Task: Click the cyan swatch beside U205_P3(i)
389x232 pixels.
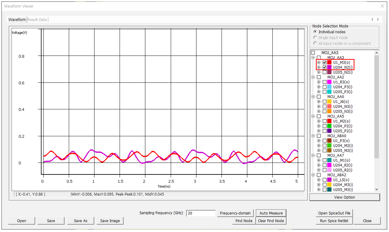Action: 329,92
